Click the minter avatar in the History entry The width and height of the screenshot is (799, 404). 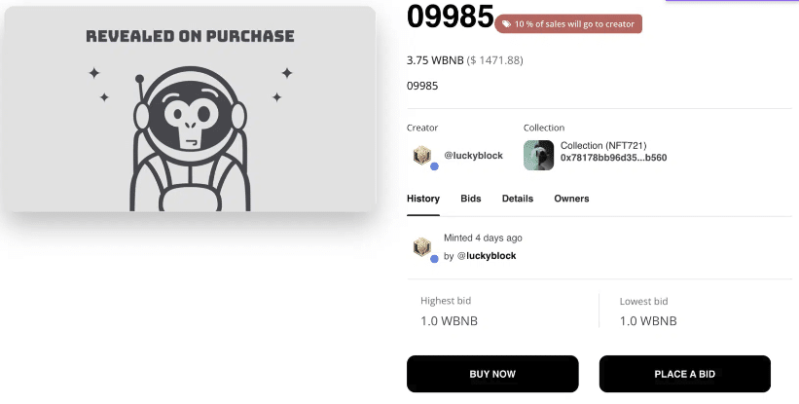[x=422, y=247]
